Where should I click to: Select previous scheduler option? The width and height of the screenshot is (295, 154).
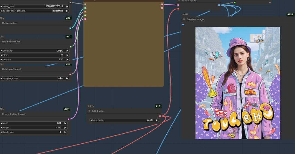click(2, 51)
